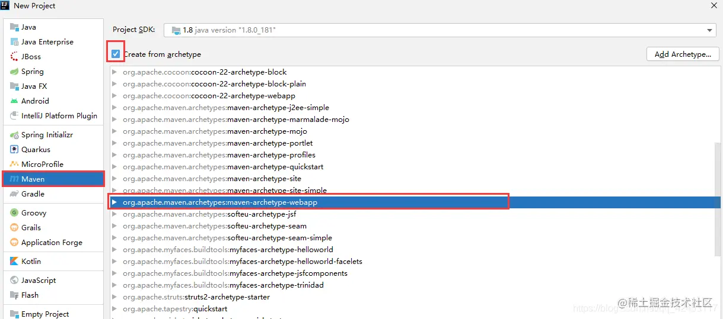Click the Empty Project folder icon
The height and width of the screenshot is (319, 723).
click(14, 314)
